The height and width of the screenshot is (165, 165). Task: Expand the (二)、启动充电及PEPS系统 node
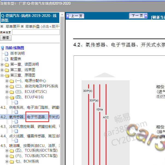[x=7, y=86]
